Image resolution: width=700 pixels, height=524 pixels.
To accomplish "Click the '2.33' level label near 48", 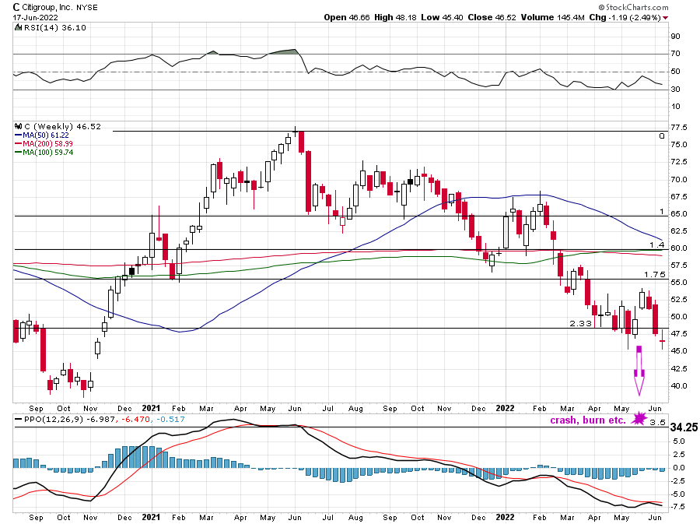I will (581, 323).
